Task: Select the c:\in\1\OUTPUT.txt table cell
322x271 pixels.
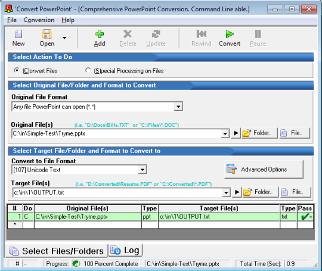Action: coord(219,217)
